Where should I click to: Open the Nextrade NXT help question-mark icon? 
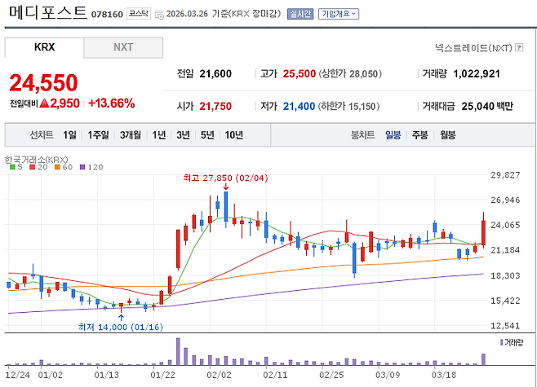(519, 47)
